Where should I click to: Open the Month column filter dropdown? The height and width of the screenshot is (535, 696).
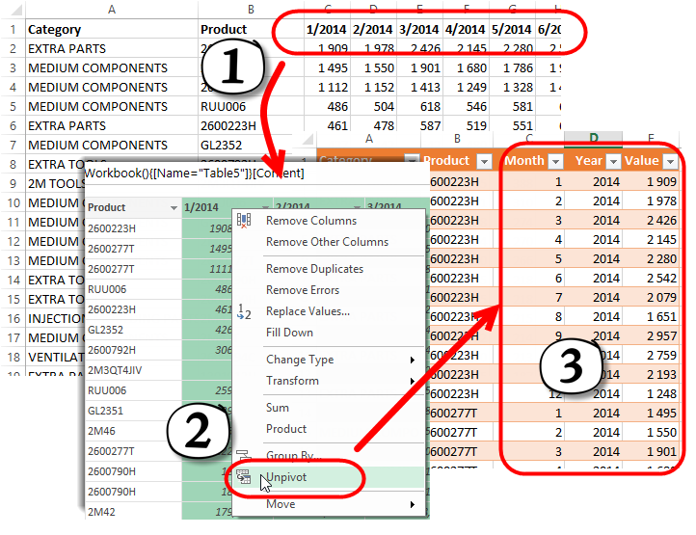(555, 161)
